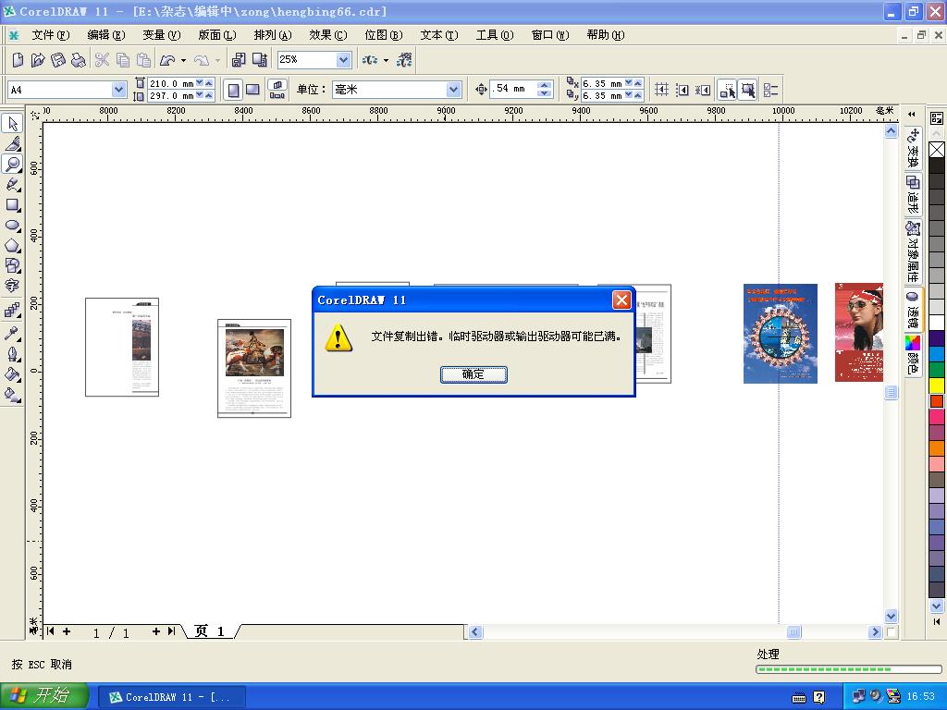Set page orientation to Portrait
Image resolution: width=947 pixels, height=710 pixels.
coord(233,90)
